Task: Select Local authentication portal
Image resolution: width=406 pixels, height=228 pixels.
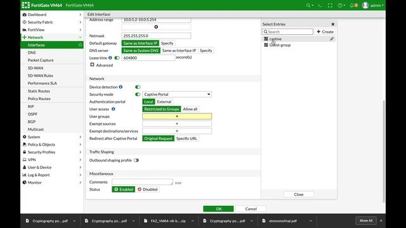Action: click(x=148, y=101)
